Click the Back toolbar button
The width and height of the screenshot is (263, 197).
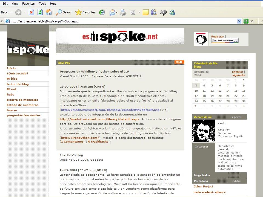(x=4, y=12)
